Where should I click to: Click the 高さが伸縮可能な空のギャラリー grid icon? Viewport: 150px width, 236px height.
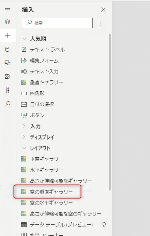point(24,213)
